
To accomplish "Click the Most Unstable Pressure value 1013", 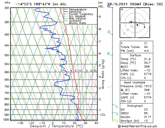I will click(x=148, y=86).
